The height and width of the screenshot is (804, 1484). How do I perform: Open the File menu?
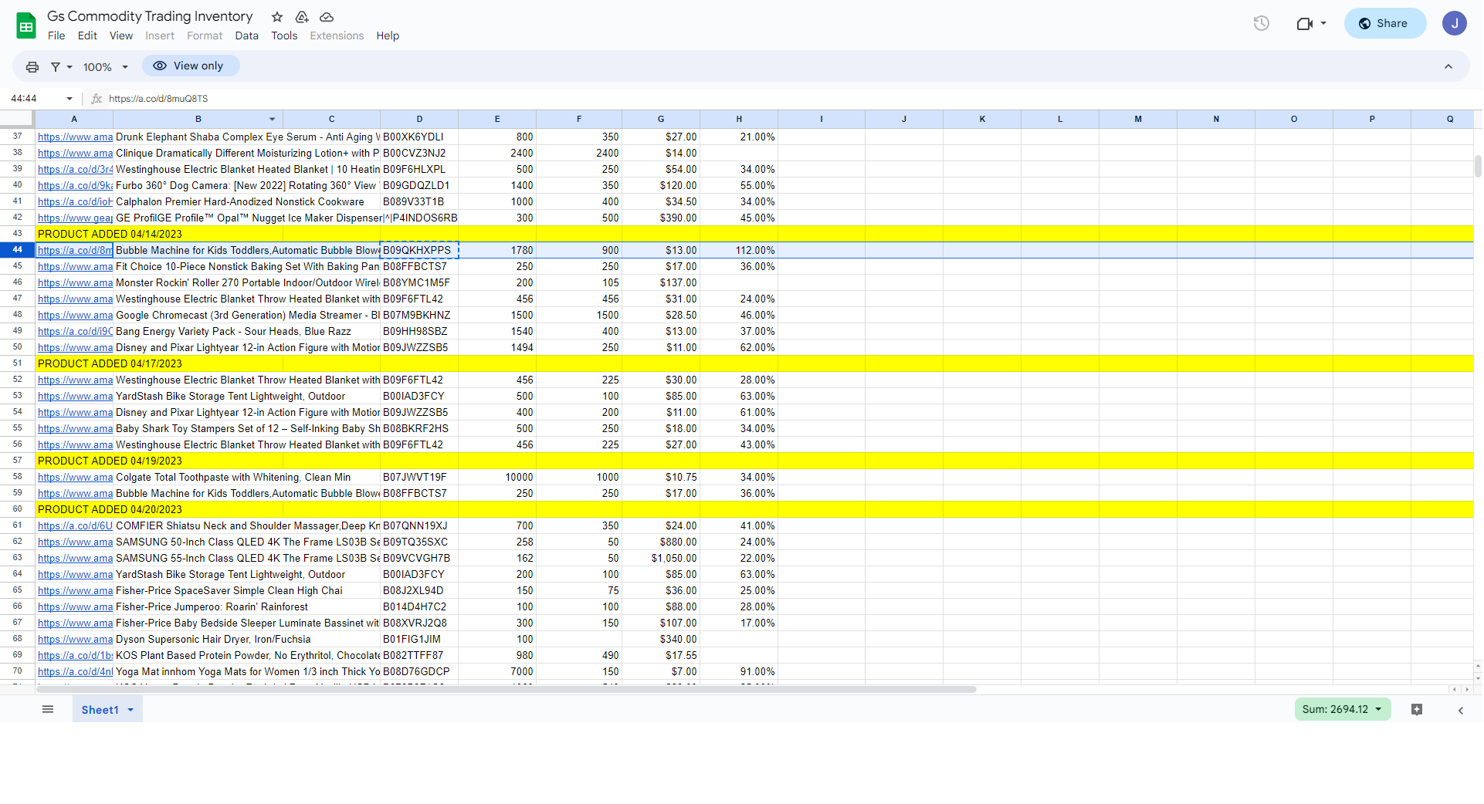coord(56,35)
